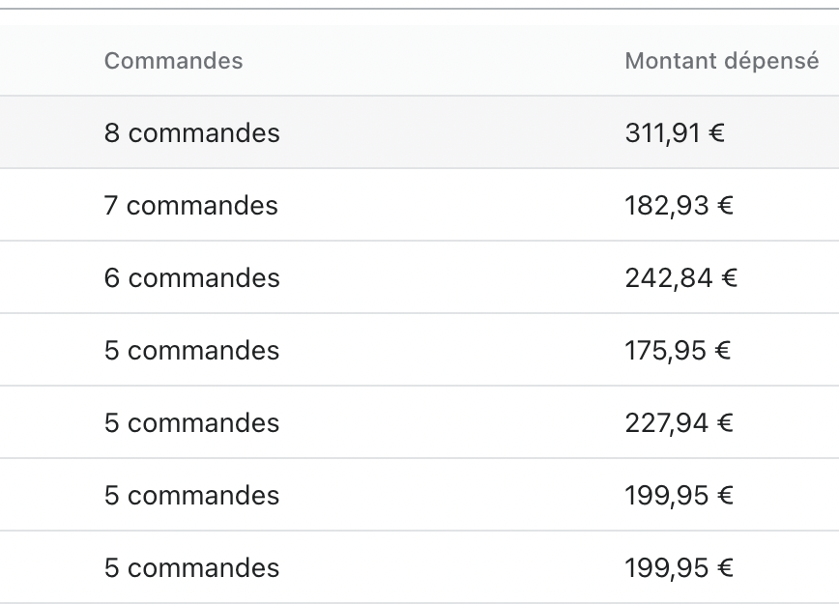Sort by the Commandes column header
This screenshot has height=605, width=839.
[x=173, y=61]
